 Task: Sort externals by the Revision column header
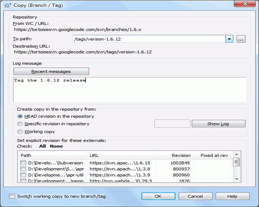tap(175, 155)
